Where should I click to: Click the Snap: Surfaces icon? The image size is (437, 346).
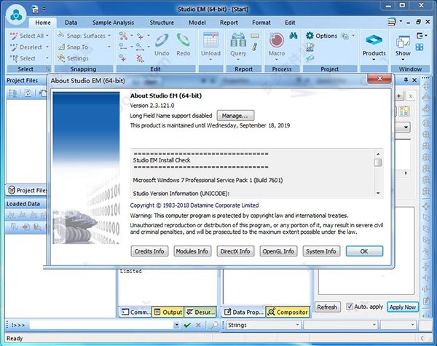tap(60, 36)
